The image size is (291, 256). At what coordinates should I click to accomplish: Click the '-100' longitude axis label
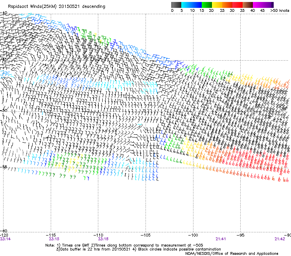pos(193,235)
